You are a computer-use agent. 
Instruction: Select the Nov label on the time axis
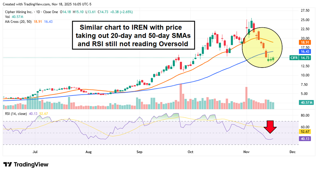point(246,152)
